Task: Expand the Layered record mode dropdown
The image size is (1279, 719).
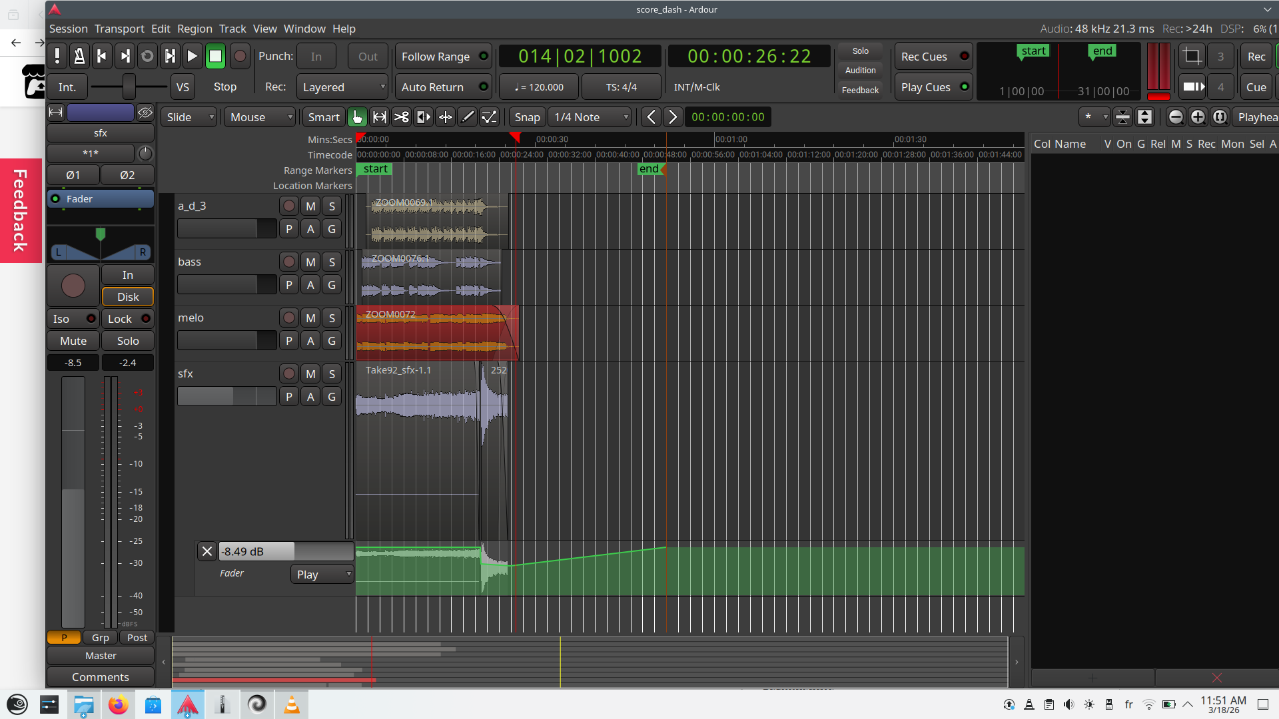Action: point(342,87)
